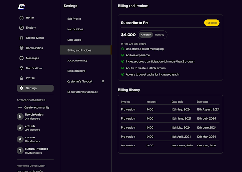This screenshot has width=242, height=172.
Task: Click plus icon to create a community
Action: click(x=20, y=107)
